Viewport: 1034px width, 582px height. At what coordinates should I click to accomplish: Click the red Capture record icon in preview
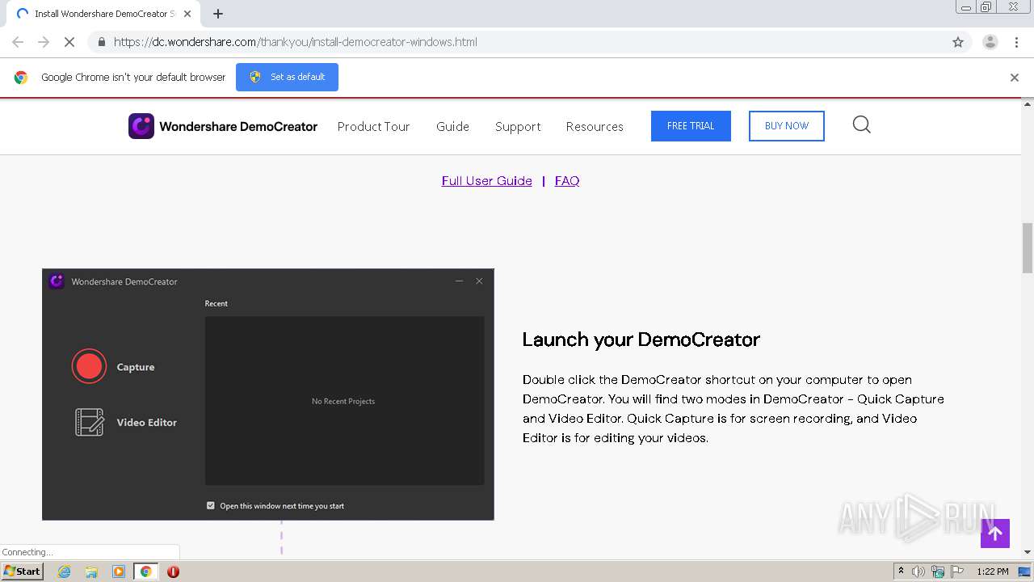(89, 366)
